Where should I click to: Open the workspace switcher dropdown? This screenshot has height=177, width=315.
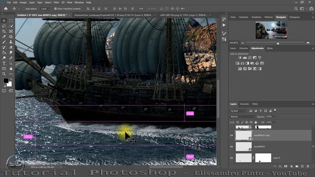[303, 9]
